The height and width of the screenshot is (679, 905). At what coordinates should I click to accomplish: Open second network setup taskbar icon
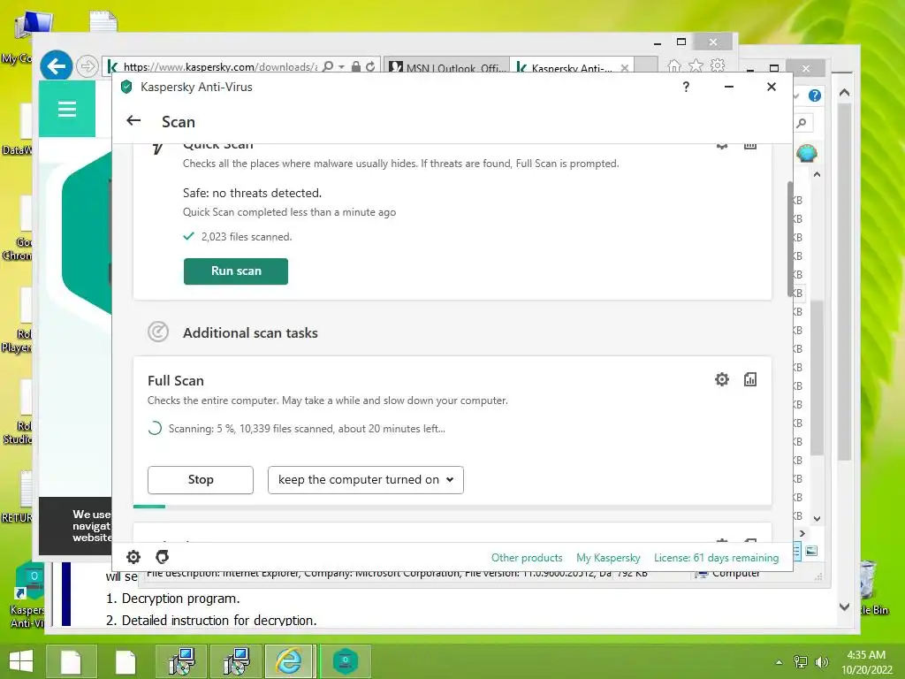(236, 661)
